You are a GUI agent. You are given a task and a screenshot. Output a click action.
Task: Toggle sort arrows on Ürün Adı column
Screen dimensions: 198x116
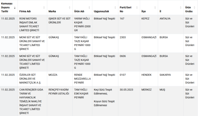pos(89,8)
